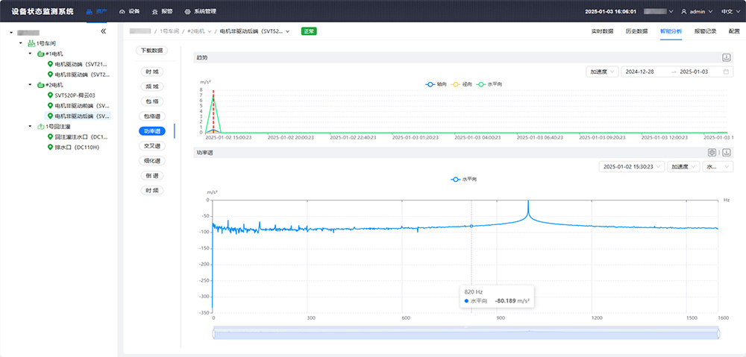Open the 系统管理 menu

coord(200,11)
